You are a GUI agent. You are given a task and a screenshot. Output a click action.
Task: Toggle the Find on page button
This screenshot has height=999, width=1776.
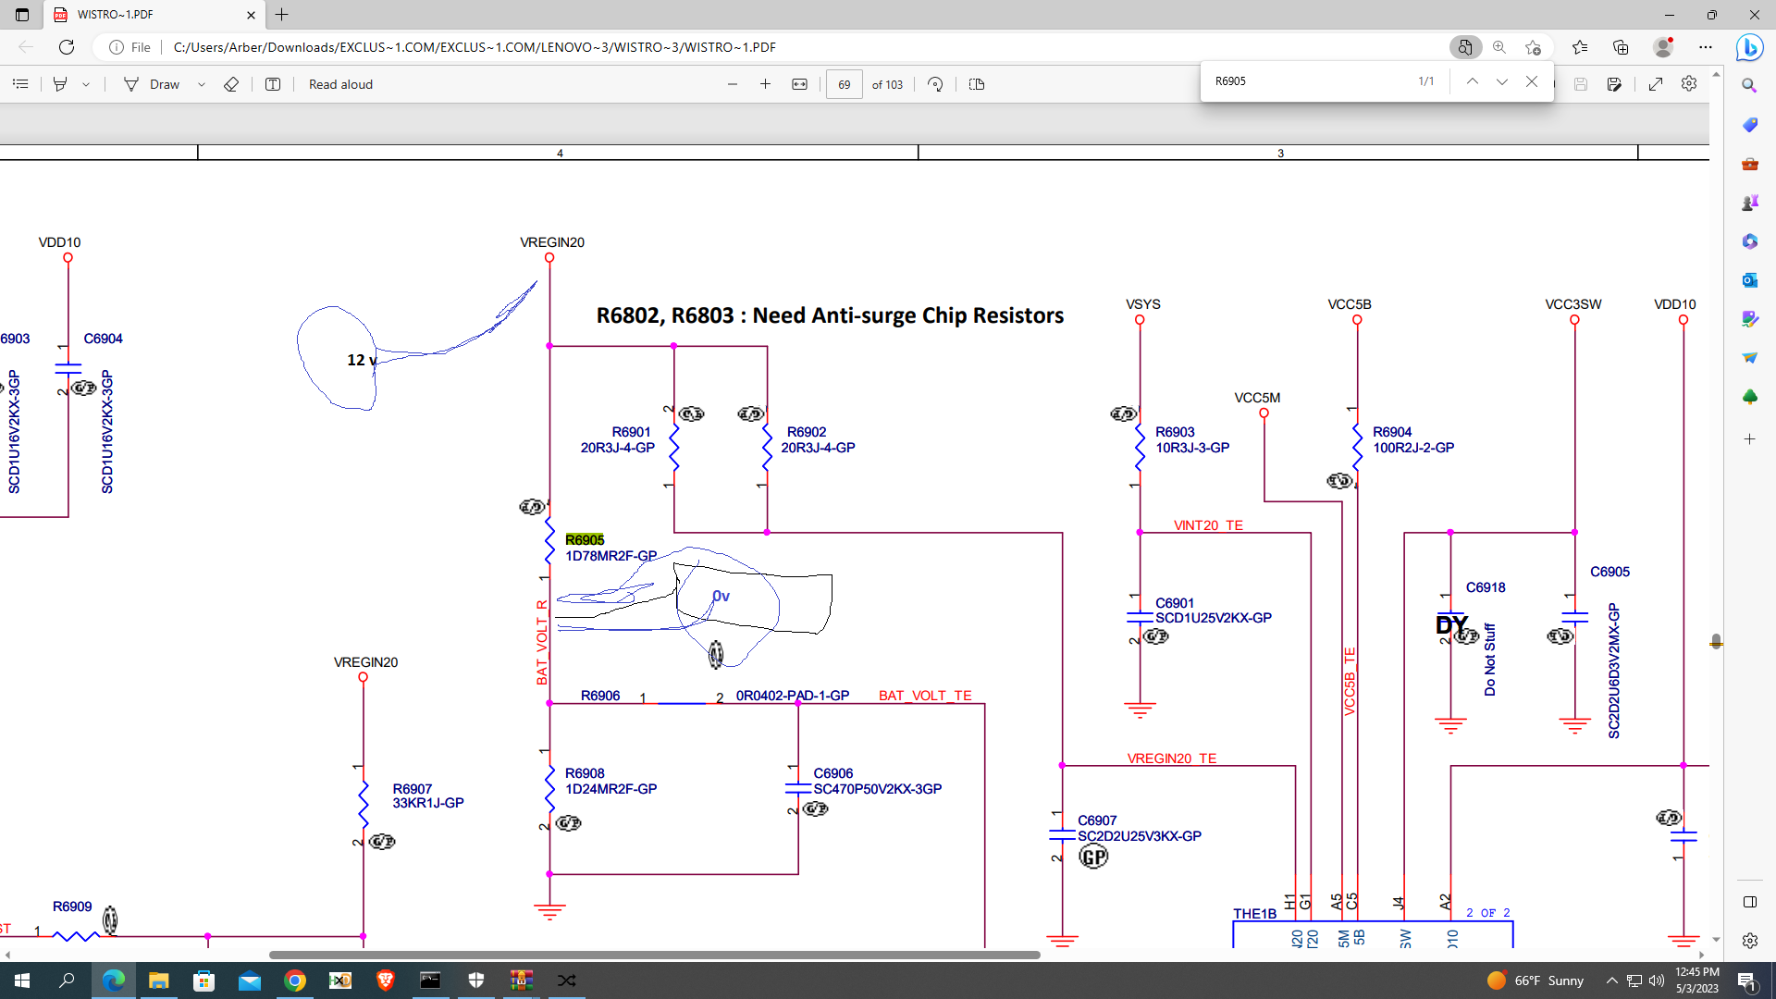pos(1464,47)
